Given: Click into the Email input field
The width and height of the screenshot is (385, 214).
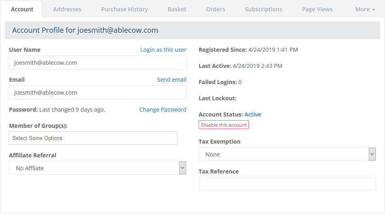Looking at the screenshot, I should 97,93.
